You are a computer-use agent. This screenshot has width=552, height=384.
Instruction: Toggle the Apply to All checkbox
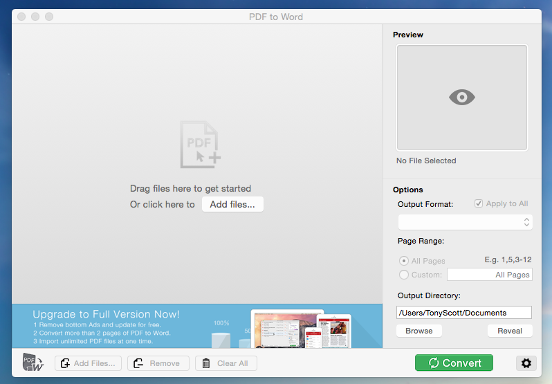[479, 203]
